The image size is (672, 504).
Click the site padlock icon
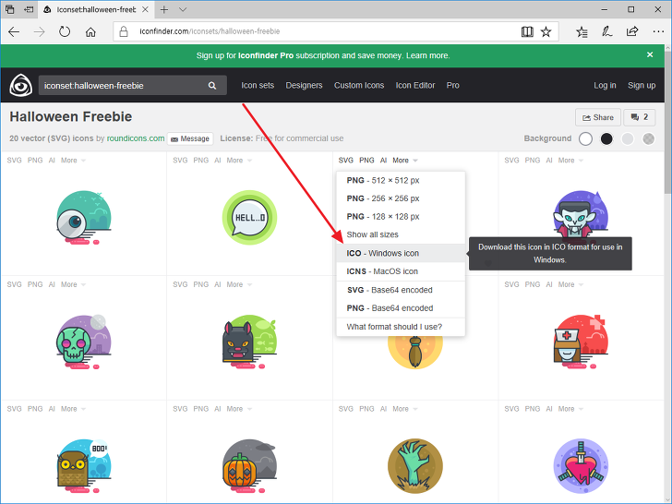point(124,31)
